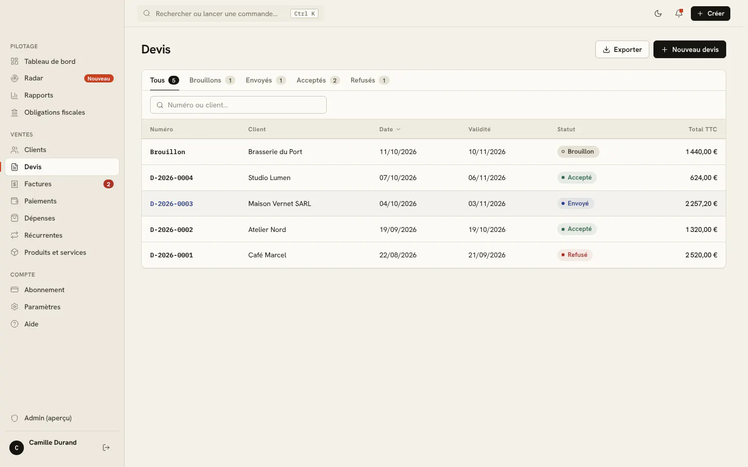Click the Paiements wallet icon
Image resolution: width=748 pixels, height=467 pixels.
tap(15, 201)
